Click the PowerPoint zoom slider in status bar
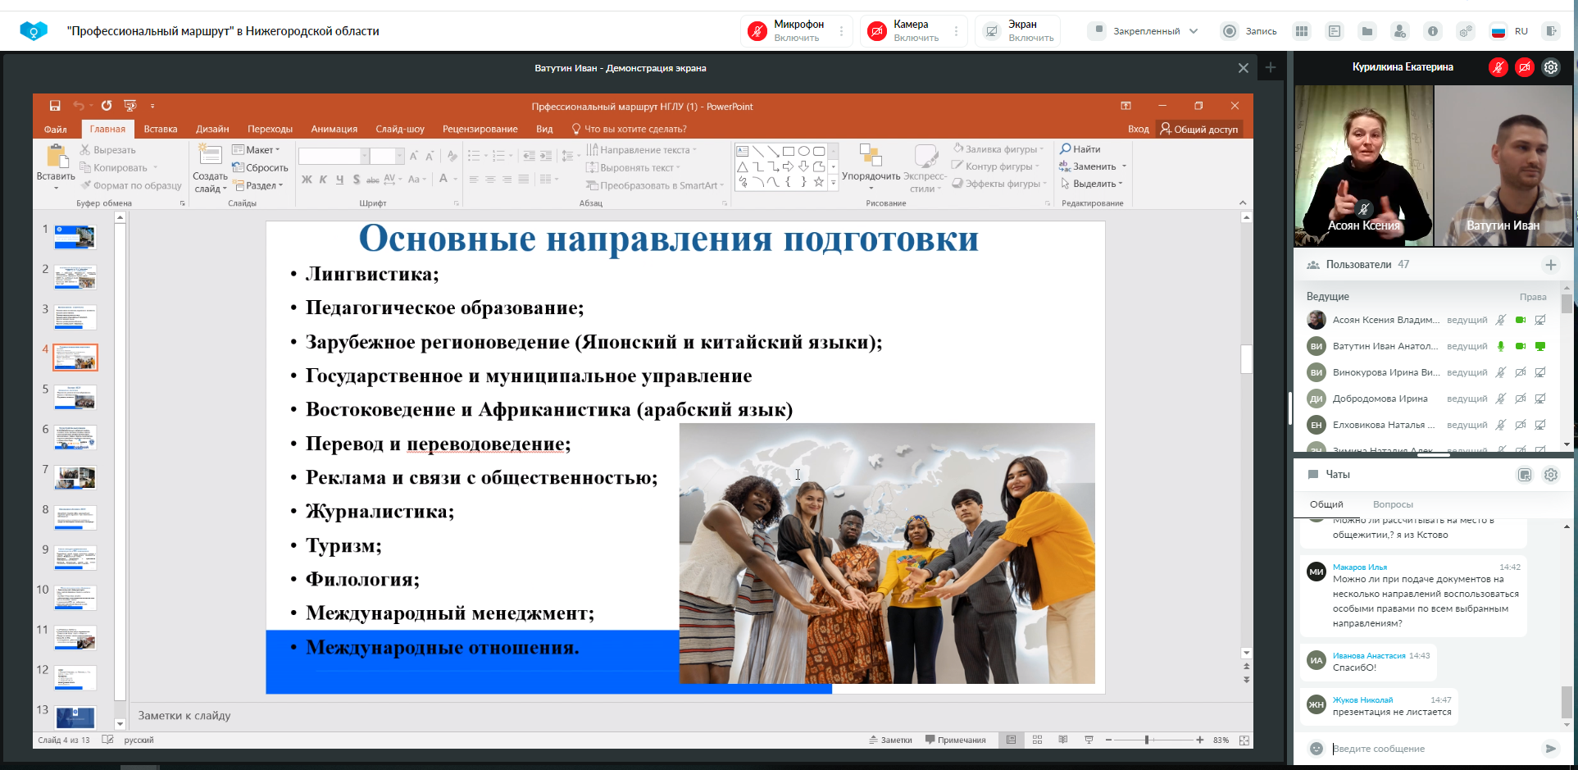The width and height of the screenshot is (1578, 770). coord(1147,740)
